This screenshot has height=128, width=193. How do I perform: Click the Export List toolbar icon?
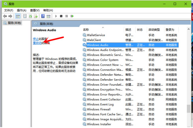click(36, 16)
